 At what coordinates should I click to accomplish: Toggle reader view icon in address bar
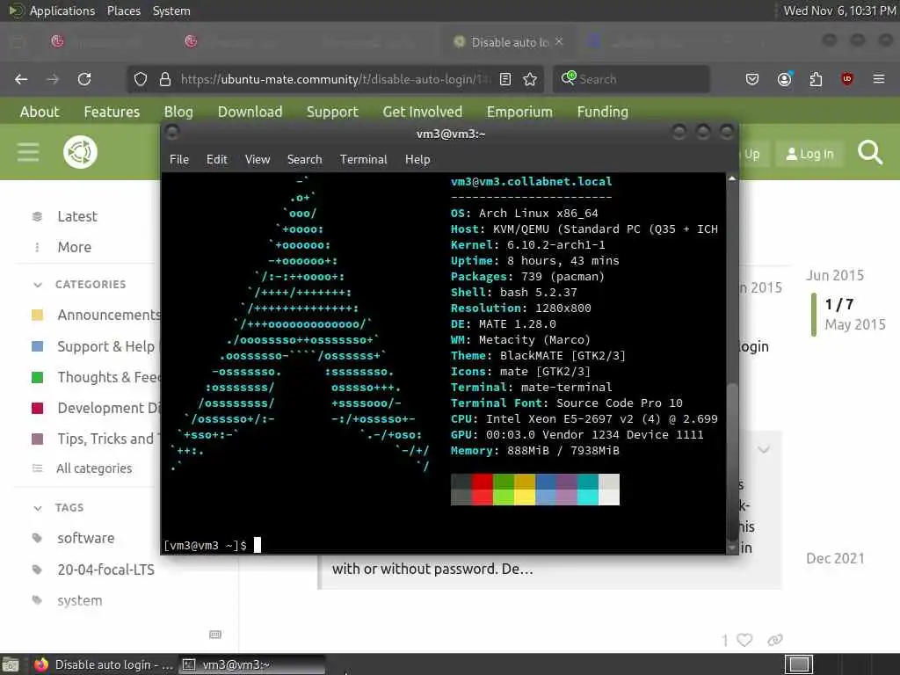tap(505, 79)
